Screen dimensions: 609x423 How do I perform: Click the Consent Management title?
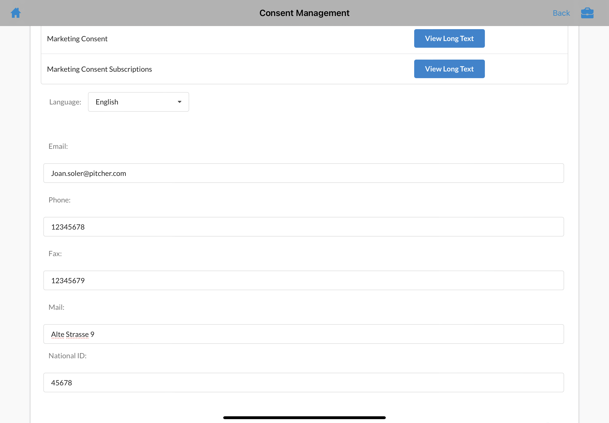[x=304, y=13]
